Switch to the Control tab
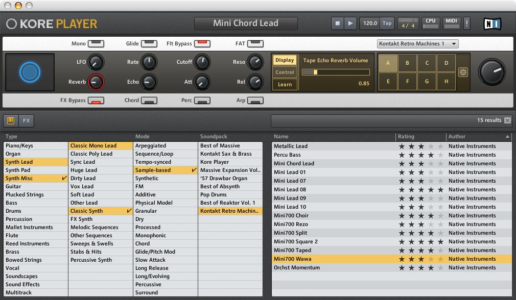 285,72
